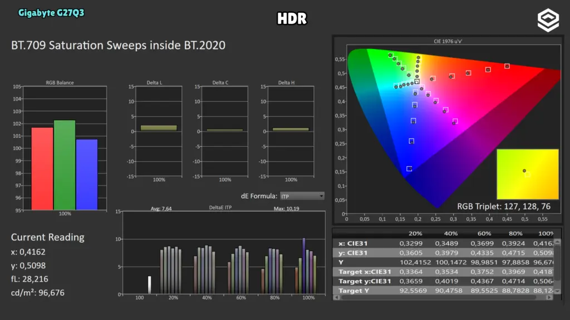Click table cell value 0,3605
This screenshot has width=570, height=320.
411,253
